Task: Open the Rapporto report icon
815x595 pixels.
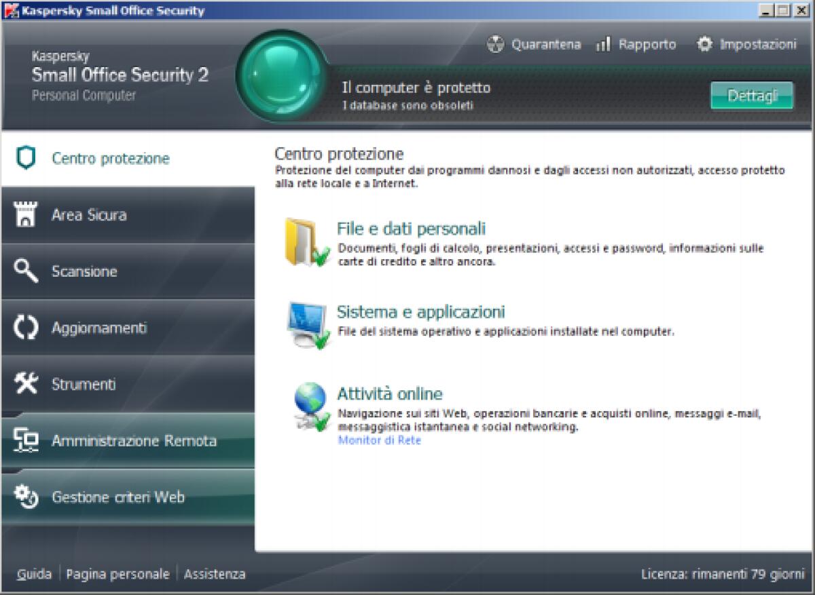Action: [603, 44]
